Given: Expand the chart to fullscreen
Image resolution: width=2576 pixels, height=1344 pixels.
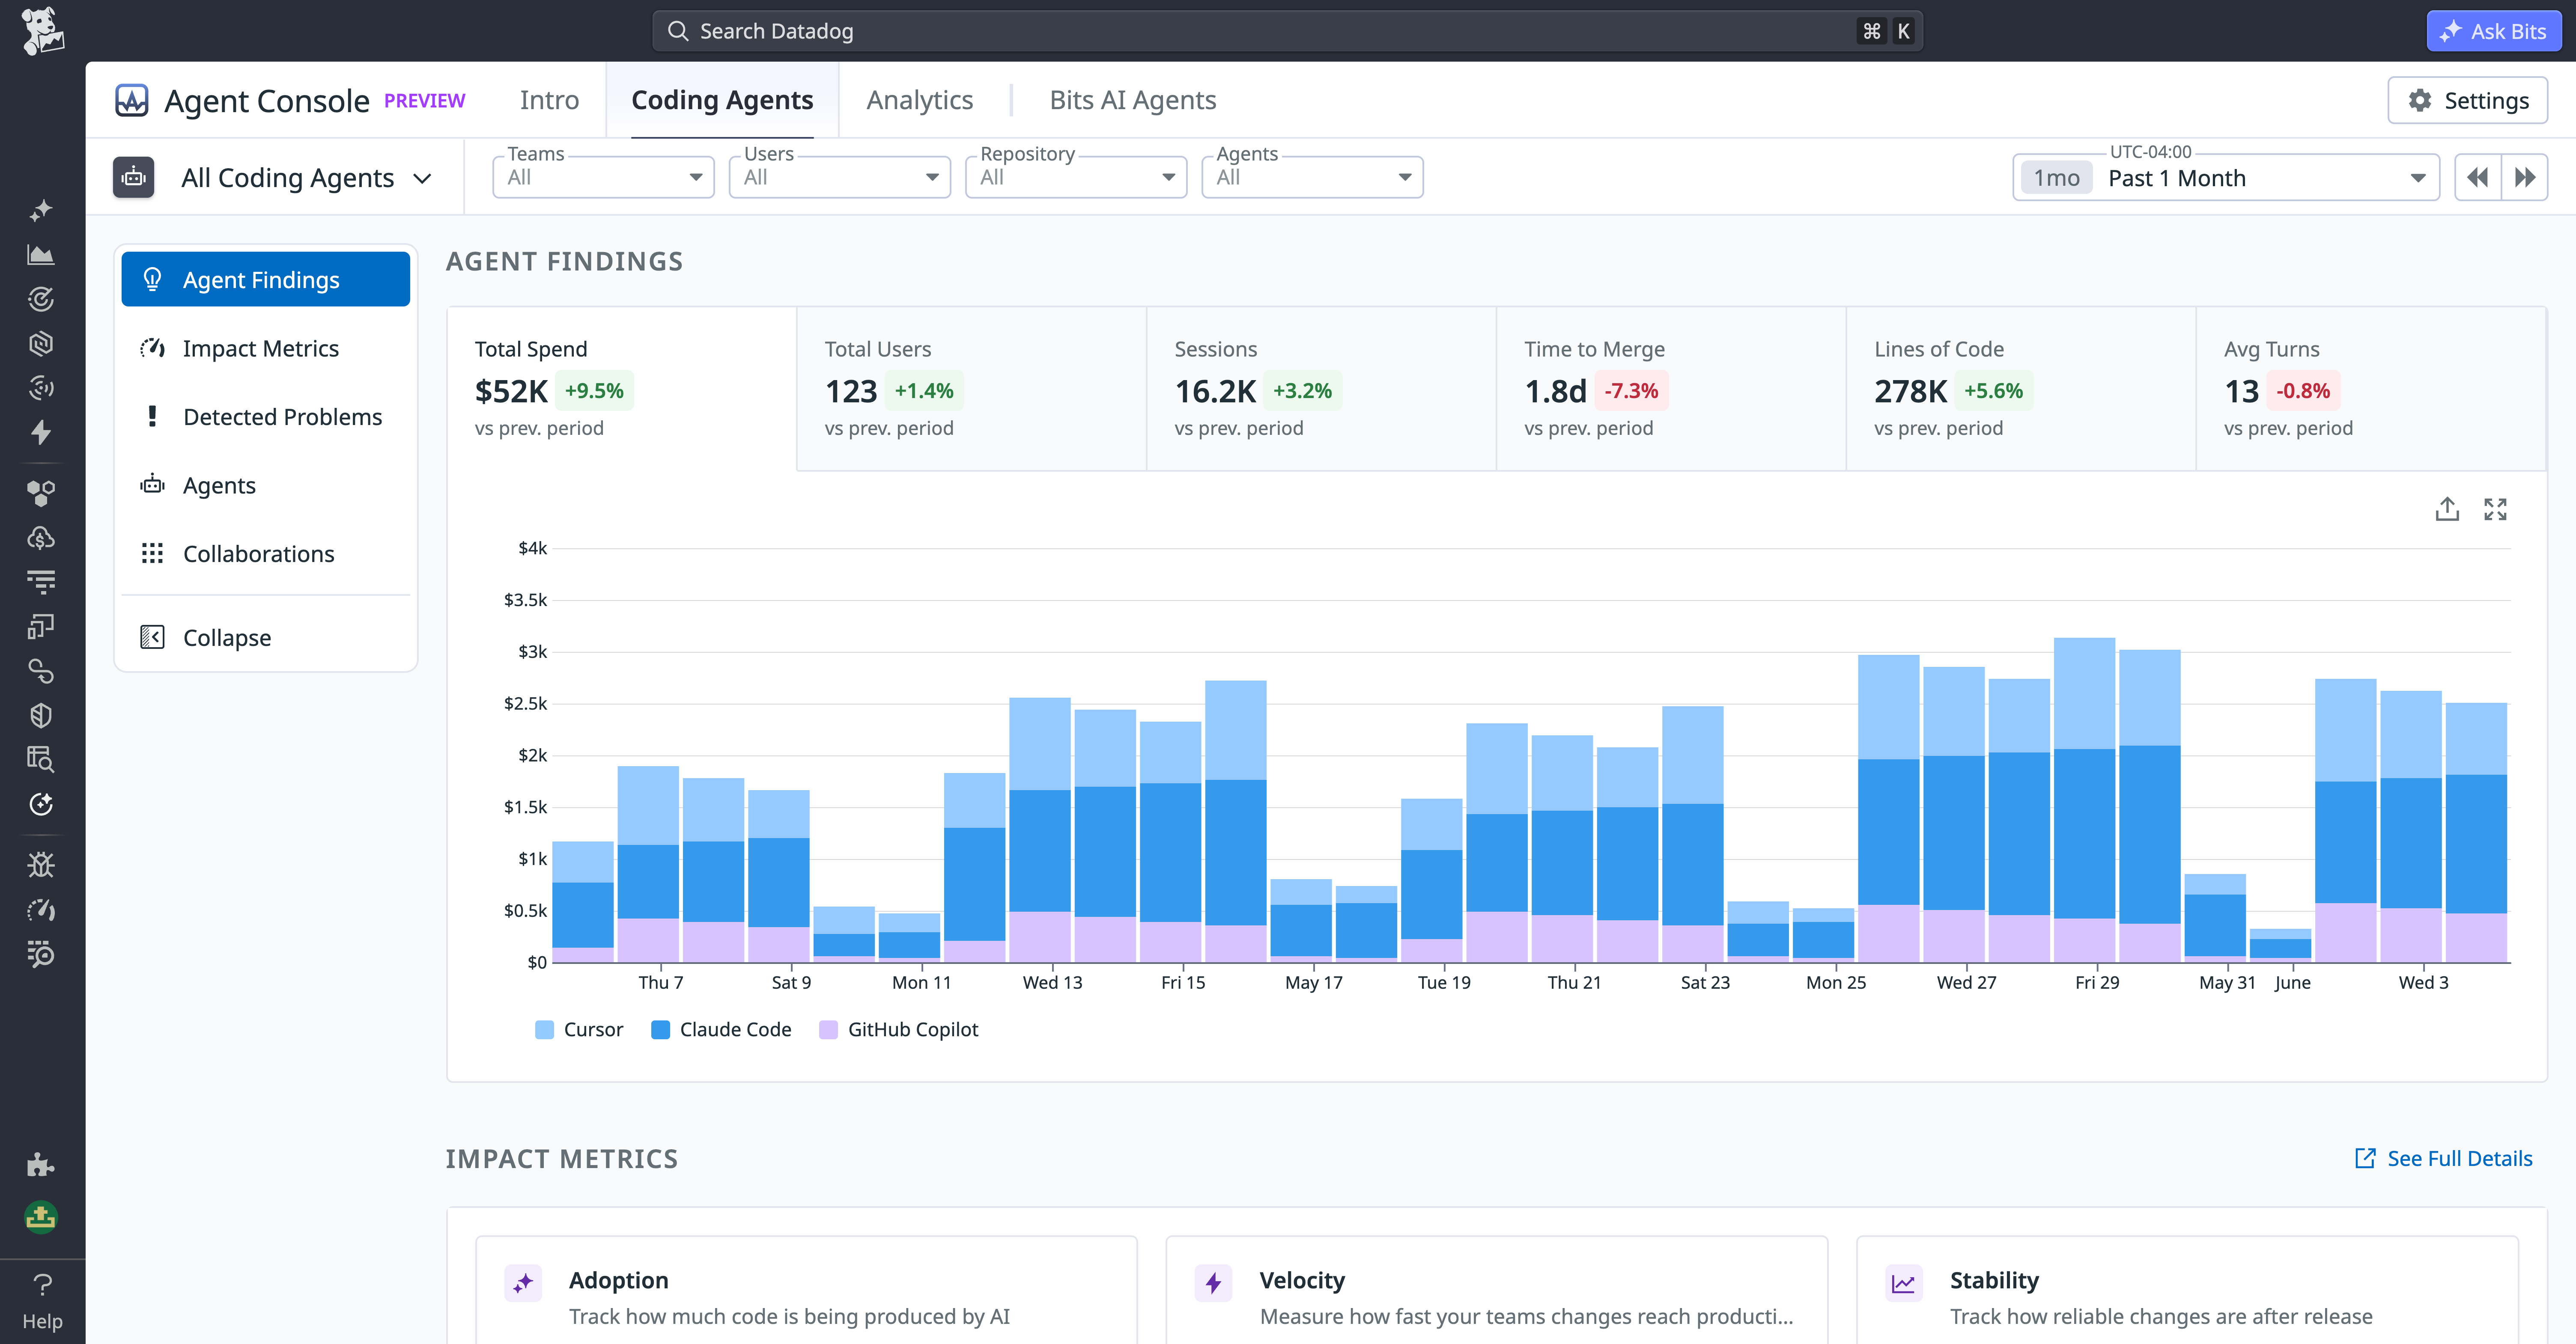Looking at the screenshot, I should [x=2495, y=510].
